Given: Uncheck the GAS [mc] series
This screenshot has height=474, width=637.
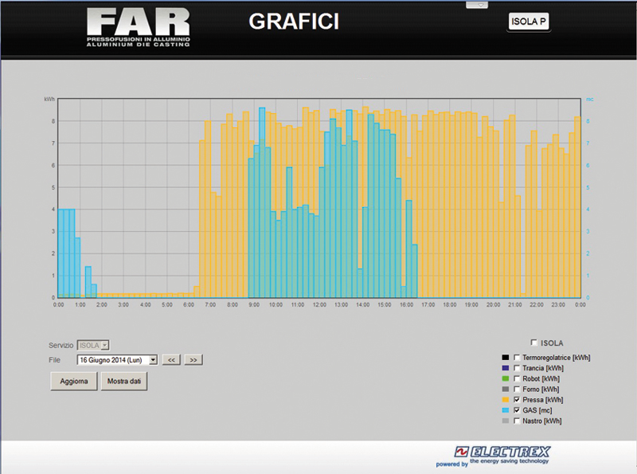Looking at the screenshot, I should click(517, 409).
